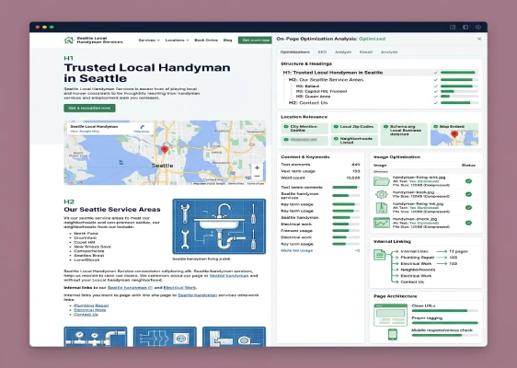Image resolution: width=517 pixels, height=368 pixels.
Task: Open Analyze tab between SEO and Email
Action: (343, 52)
